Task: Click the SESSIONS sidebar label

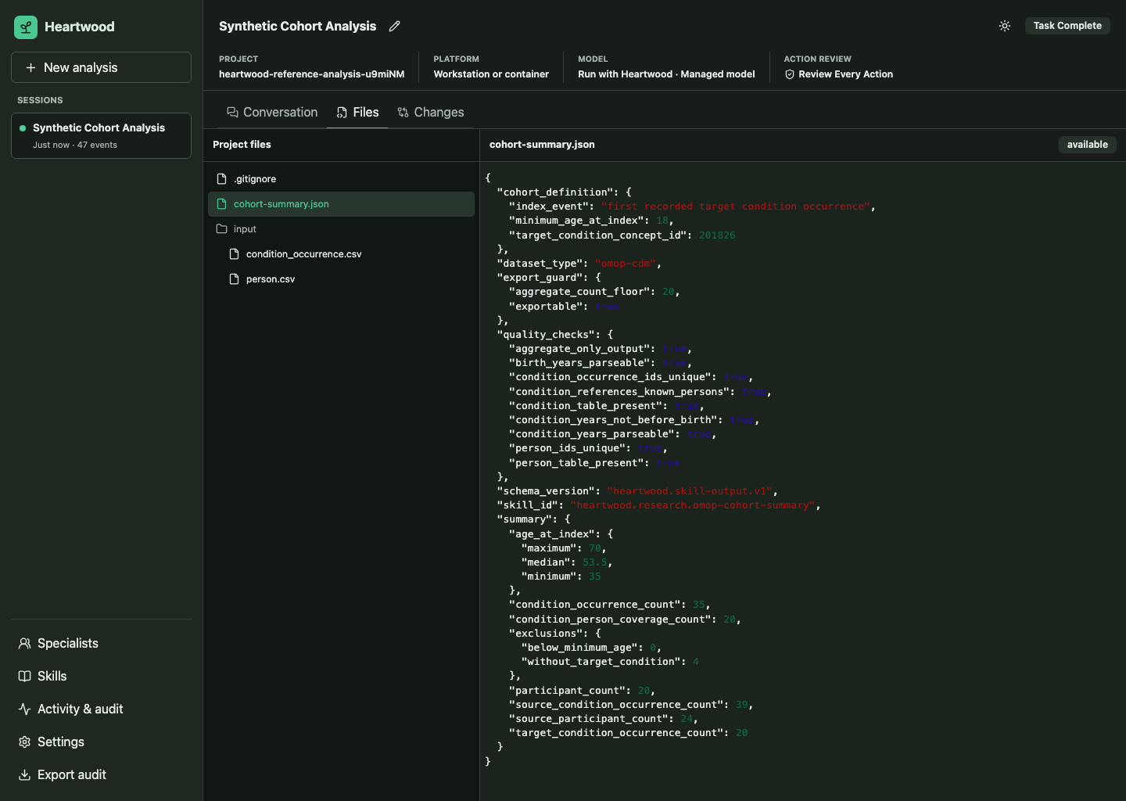Action: [40, 100]
